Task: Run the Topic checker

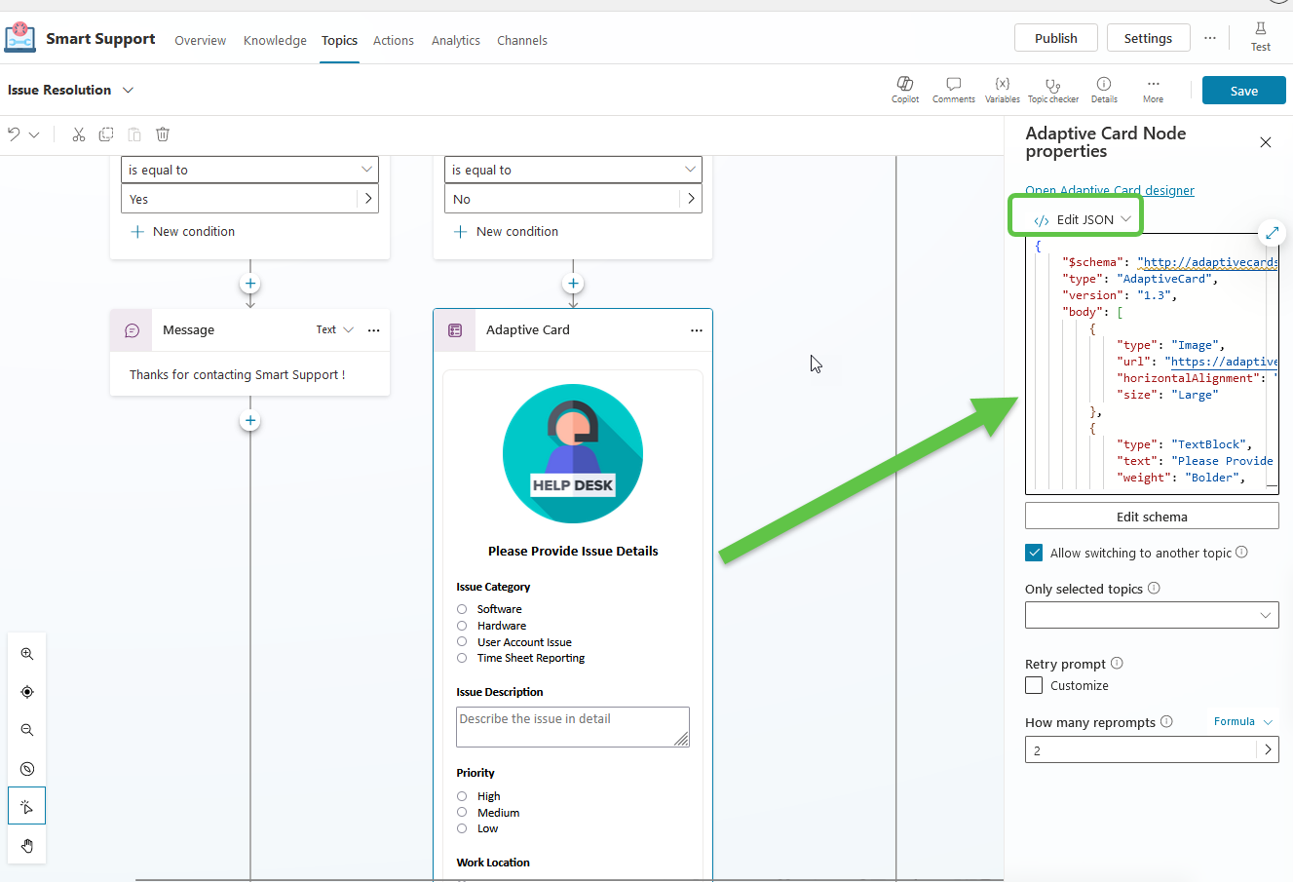Action: tap(1052, 89)
